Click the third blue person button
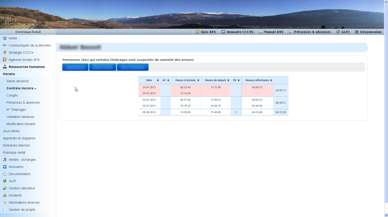Image resolution: width=388 pixels, height=217 pixels. point(132,67)
